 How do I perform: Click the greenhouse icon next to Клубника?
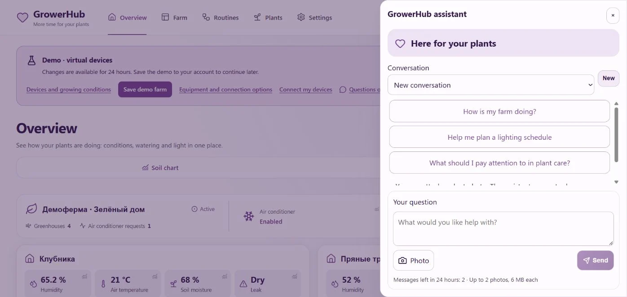pyautogui.click(x=30, y=258)
